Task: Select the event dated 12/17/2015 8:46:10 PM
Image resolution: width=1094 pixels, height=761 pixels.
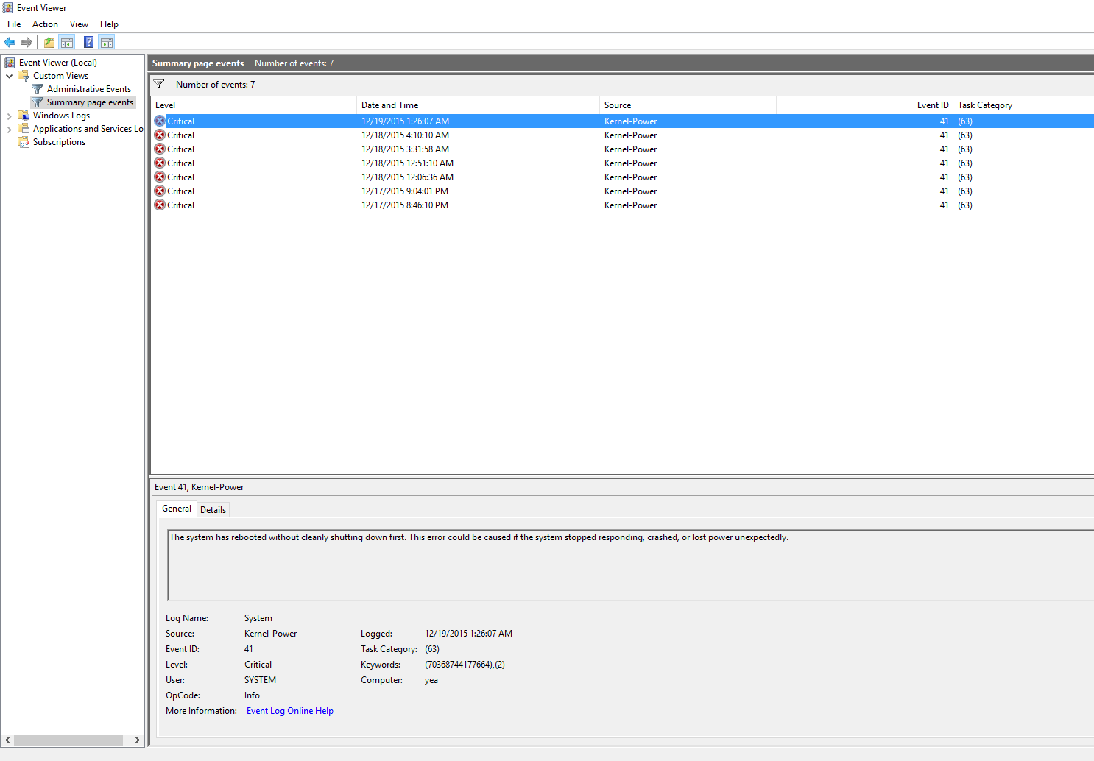Action: click(x=622, y=205)
